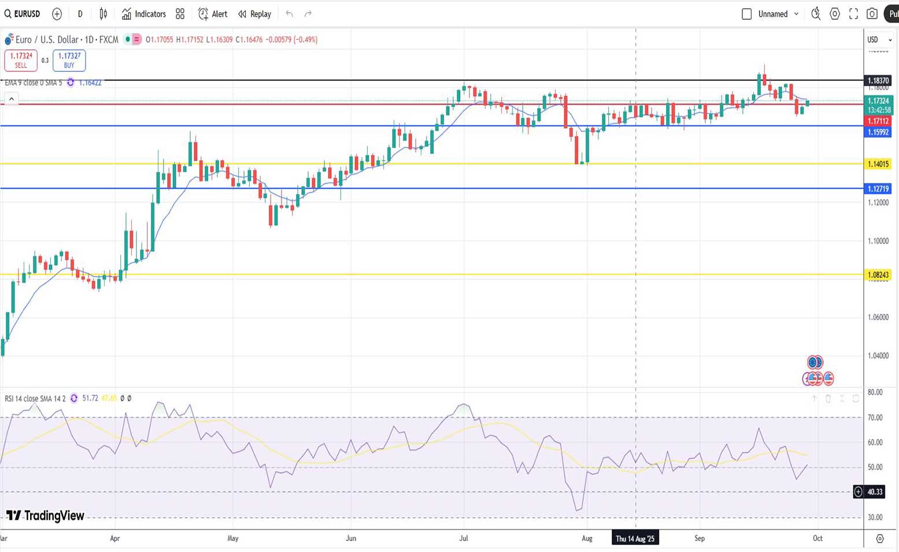
Task: Click the layout square beside Unnamed
Action: click(746, 14)
